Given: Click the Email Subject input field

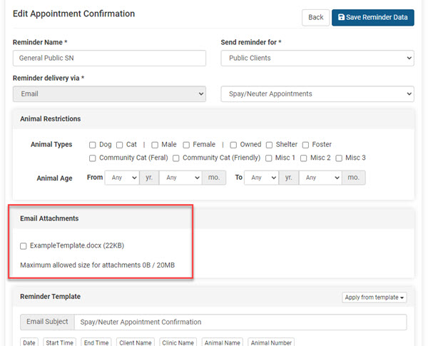Looking at the screenshot, I should pos(240,322).
